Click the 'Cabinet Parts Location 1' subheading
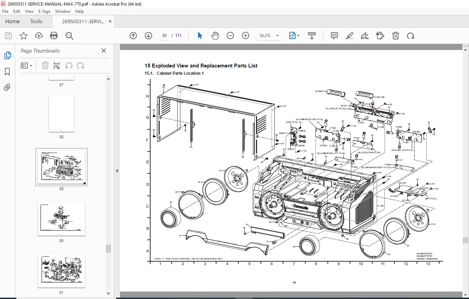 180,73
